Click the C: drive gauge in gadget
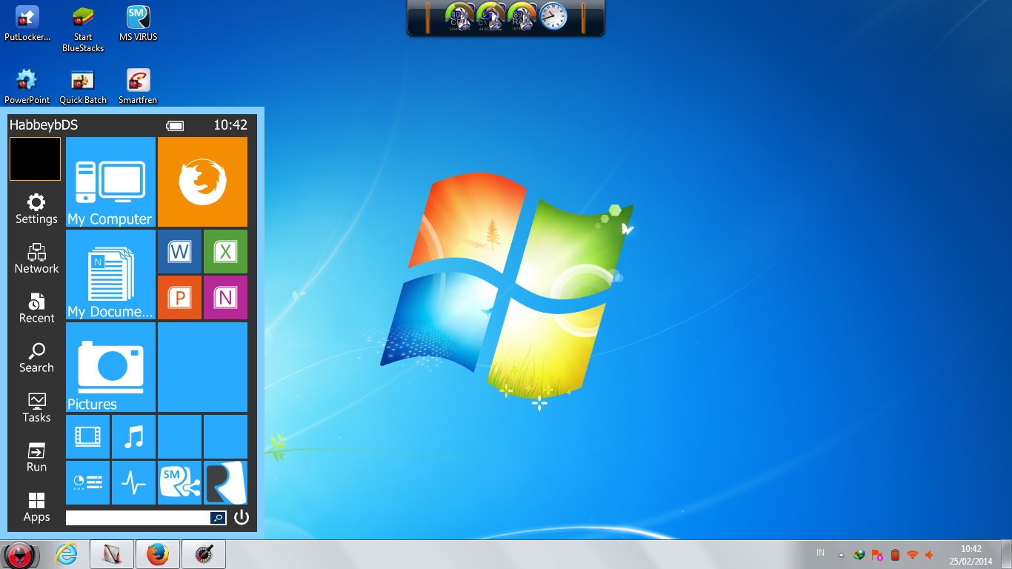This screenshot has height=569, width=1012. (x=490, y=17)
